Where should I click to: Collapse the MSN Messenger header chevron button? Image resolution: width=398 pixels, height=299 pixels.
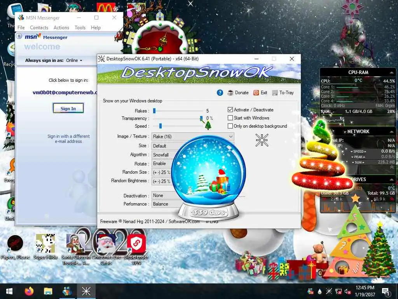[x=19, y=36]
